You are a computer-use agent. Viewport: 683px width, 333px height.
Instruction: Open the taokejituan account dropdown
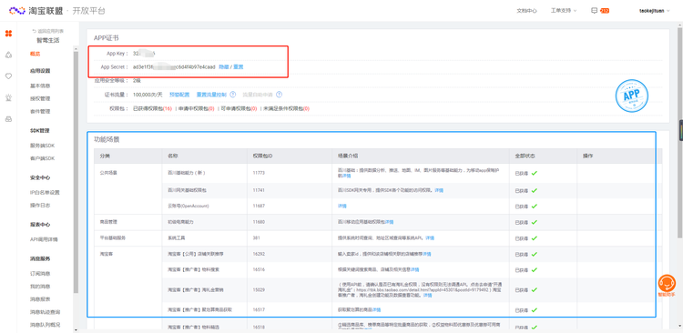[655, 11]
